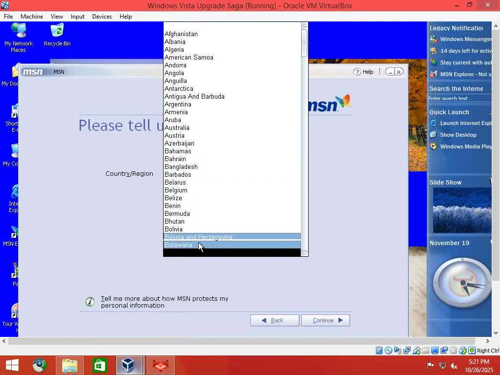Viewport: 500px width, 375px height.
Task: Click the display status icon
Action: (x=435, y=351)
